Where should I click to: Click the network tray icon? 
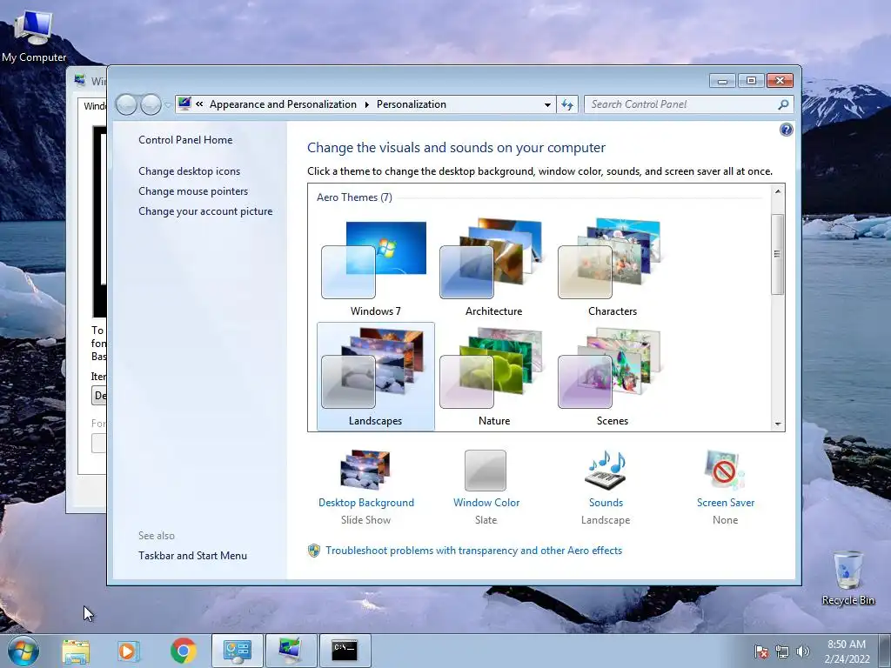[782, 651]
